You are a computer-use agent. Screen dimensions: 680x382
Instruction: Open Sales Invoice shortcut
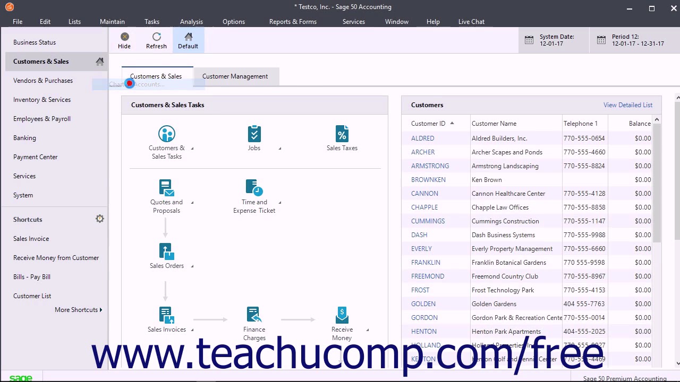tap(31, 239)
